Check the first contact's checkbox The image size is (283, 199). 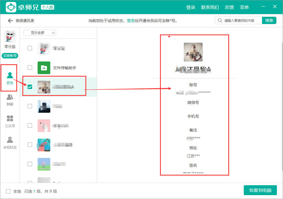point(30,48)
